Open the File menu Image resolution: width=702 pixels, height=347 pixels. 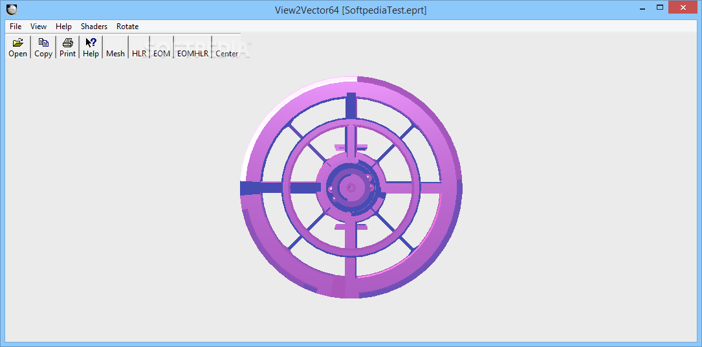[x=16, y=27]
